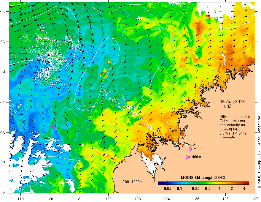Click the latitude axis label -14
The width and height of the screenshot is (261, 202).
(x=3, y=72)
